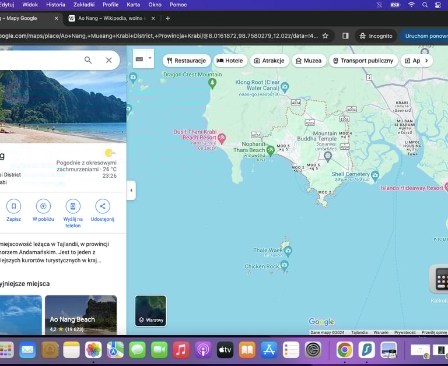448x366 pixels.
Task: Open Podcasts from the Dock
Action: [203, 350]
